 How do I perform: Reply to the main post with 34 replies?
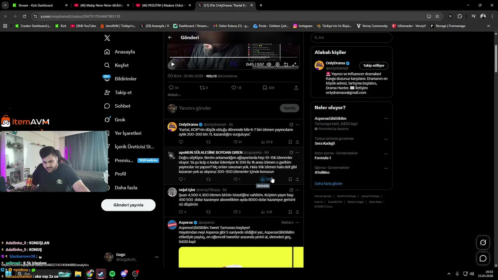174,88
